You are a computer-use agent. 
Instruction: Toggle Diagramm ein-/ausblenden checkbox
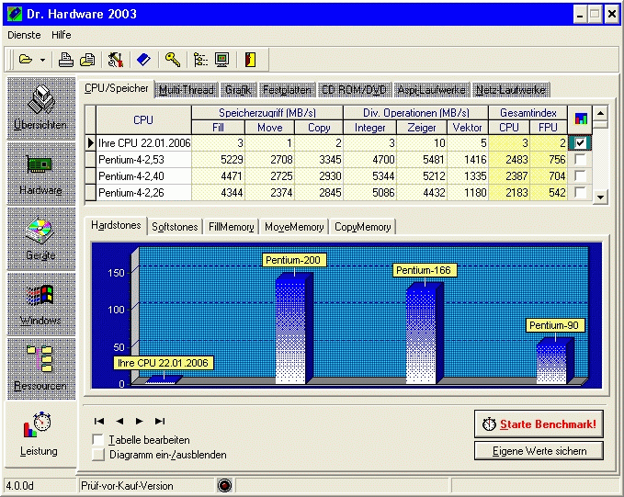point(98,455)
